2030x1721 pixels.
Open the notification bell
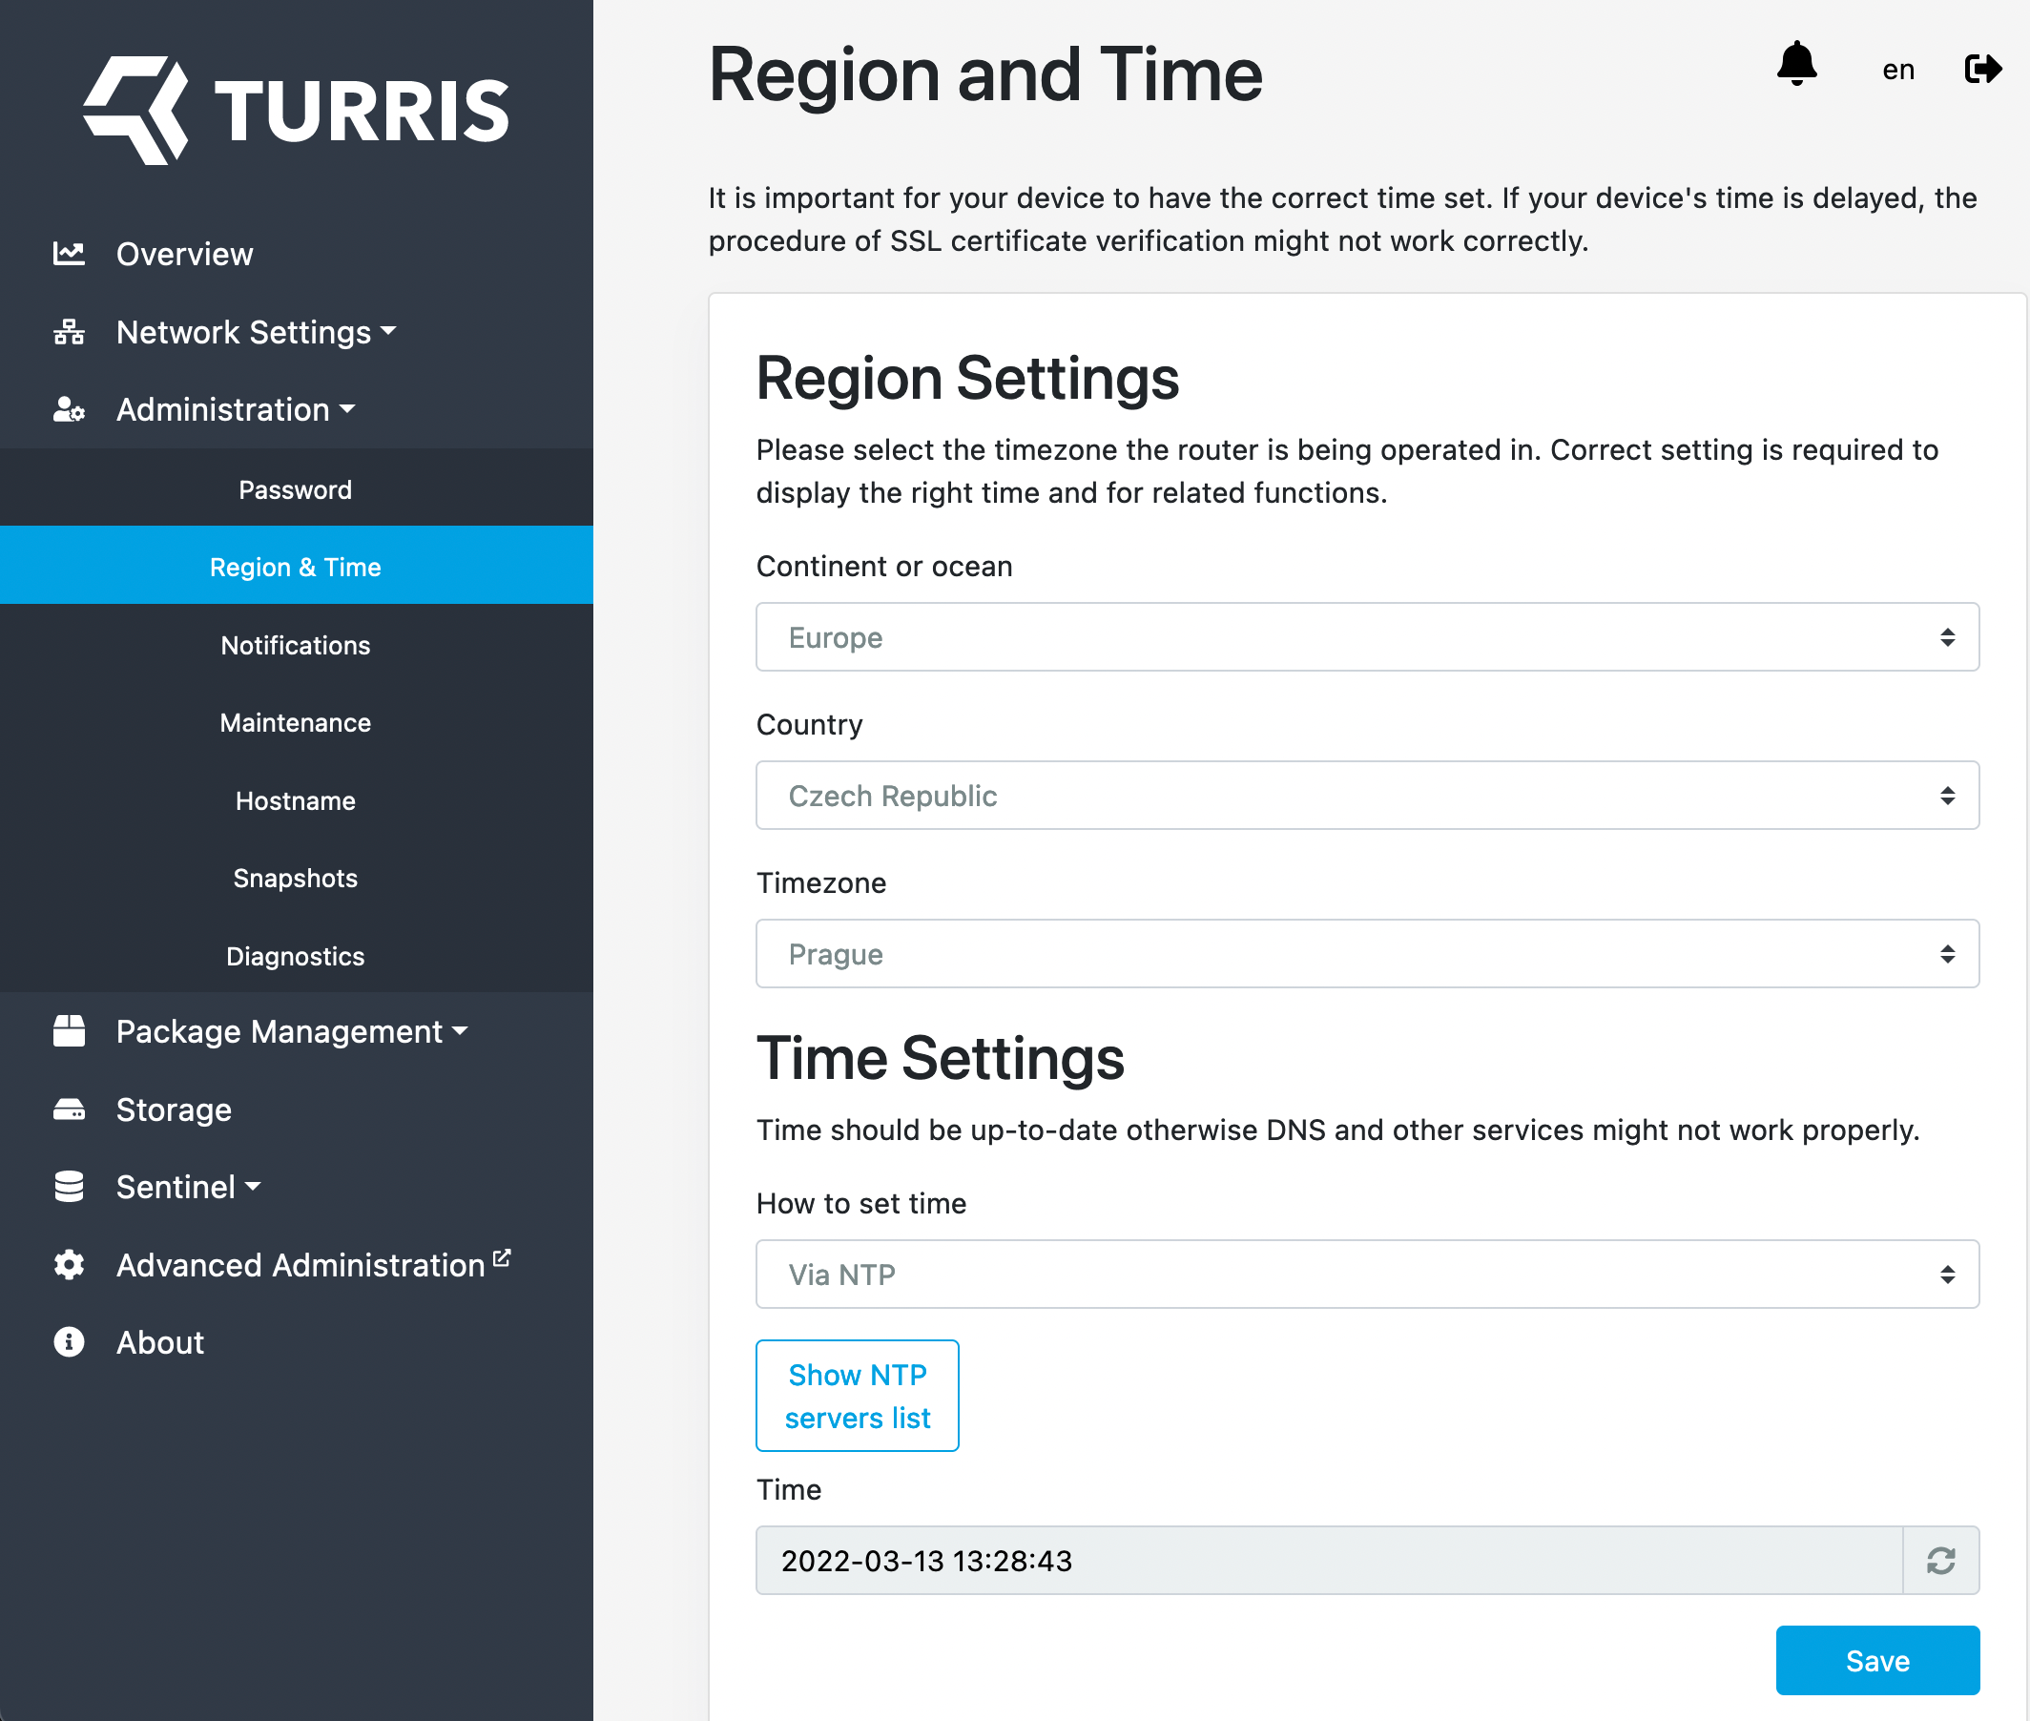(x=1798, y=66)
